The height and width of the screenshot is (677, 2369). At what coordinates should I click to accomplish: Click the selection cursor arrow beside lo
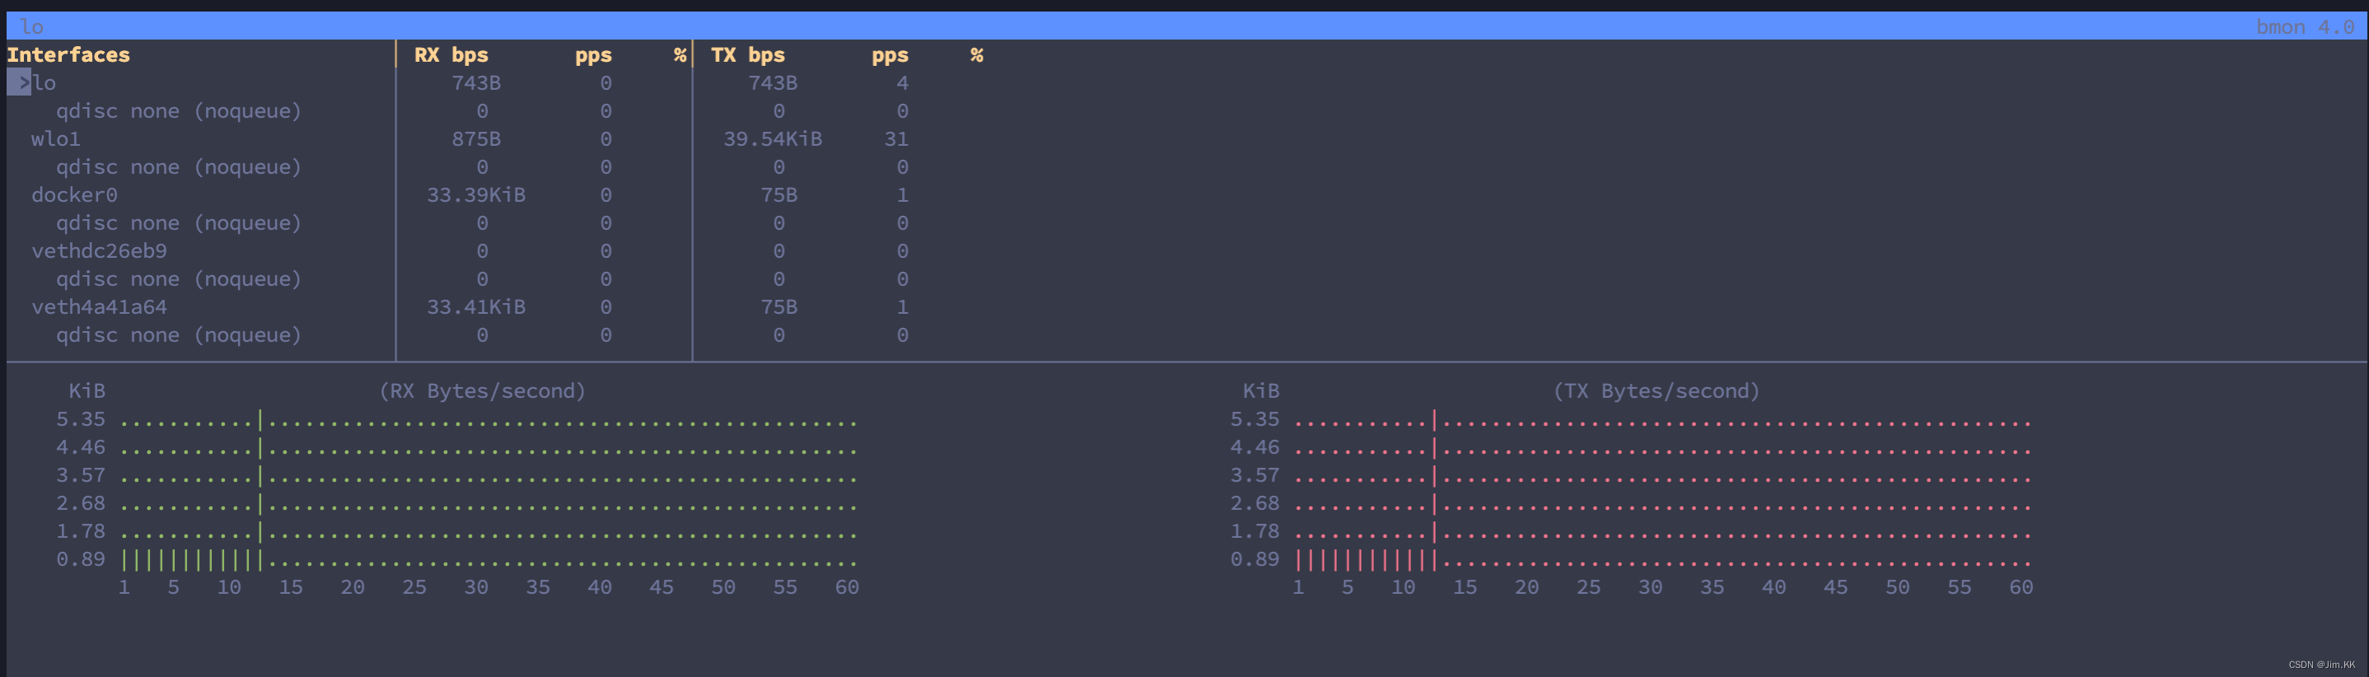19,83
